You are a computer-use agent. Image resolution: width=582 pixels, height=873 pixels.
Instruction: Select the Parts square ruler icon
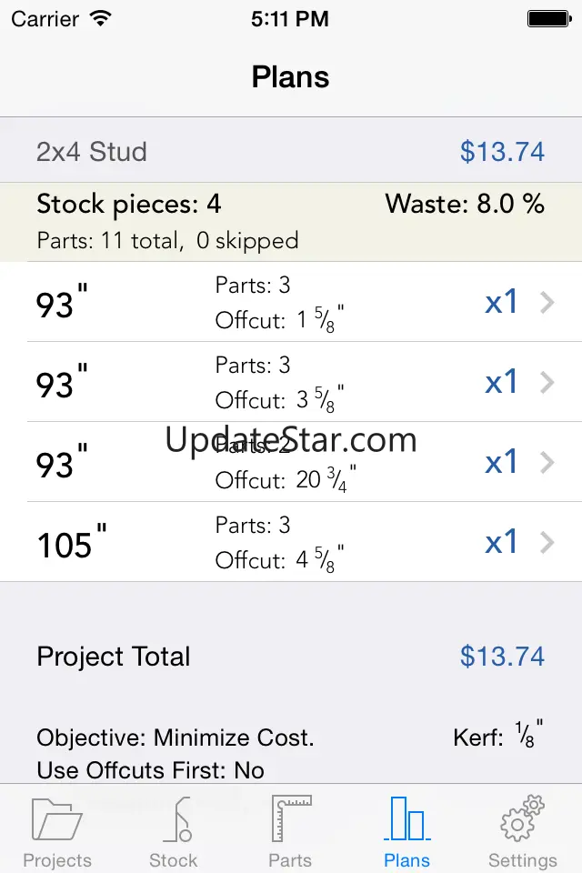[x=291, y=818]
